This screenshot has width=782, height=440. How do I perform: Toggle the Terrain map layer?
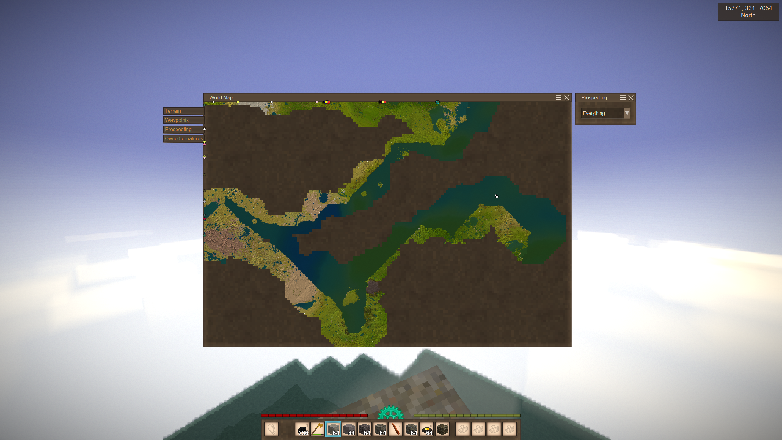pos(183,111)
